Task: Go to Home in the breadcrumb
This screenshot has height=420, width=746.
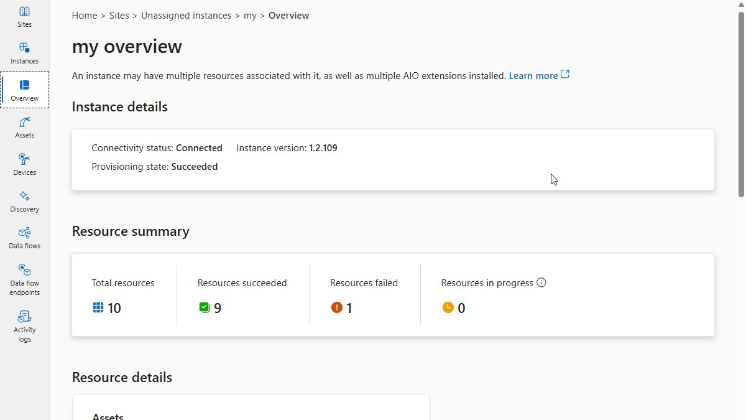Action: coord(85,16)
